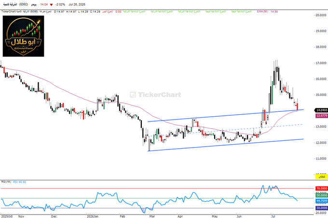Click the open price O:14.97 label
This screenshot has width=328, height=218.
59,12
